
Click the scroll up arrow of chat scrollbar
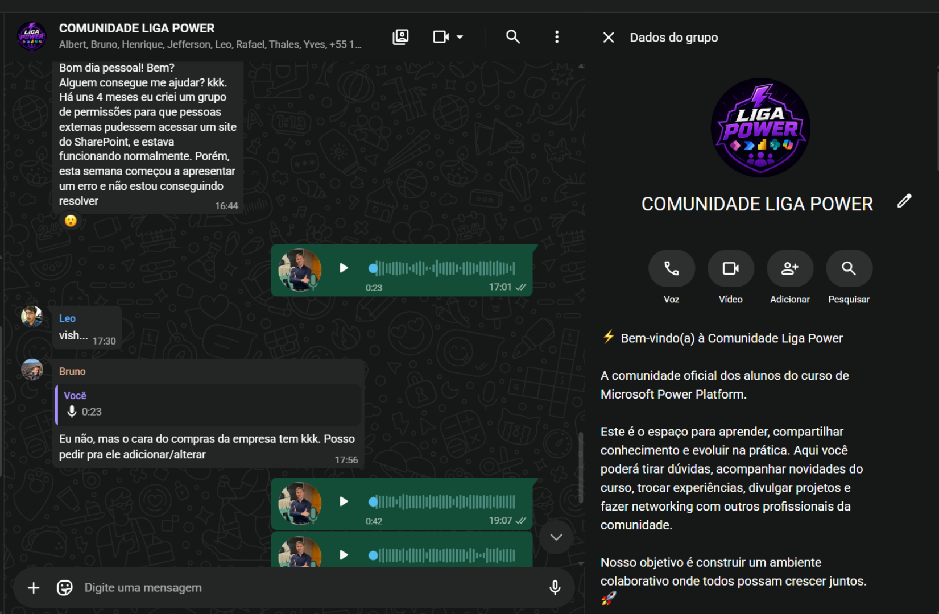point(581,66)
